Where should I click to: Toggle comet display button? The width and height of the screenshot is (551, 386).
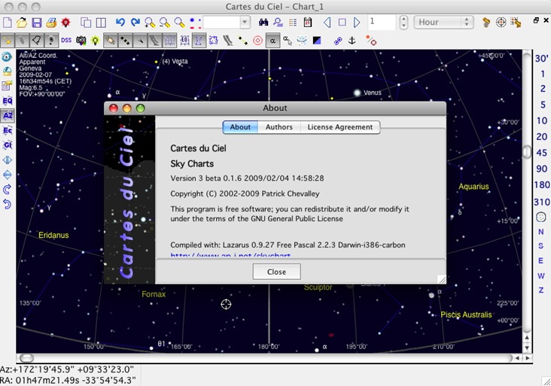(139, 41)
